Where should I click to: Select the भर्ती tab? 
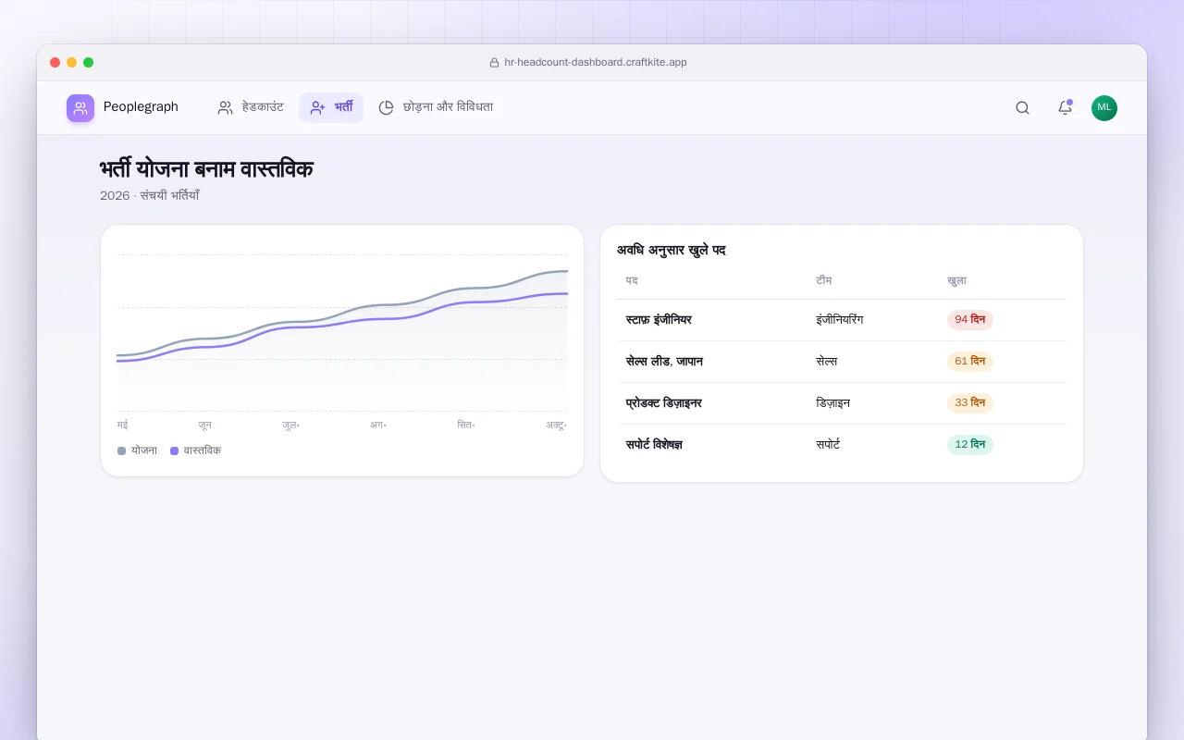pyautogui.click(x=331, y=107)
